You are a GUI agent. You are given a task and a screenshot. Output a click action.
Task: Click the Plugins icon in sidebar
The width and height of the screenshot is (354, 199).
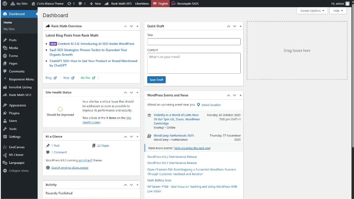[x=5, y=113]
